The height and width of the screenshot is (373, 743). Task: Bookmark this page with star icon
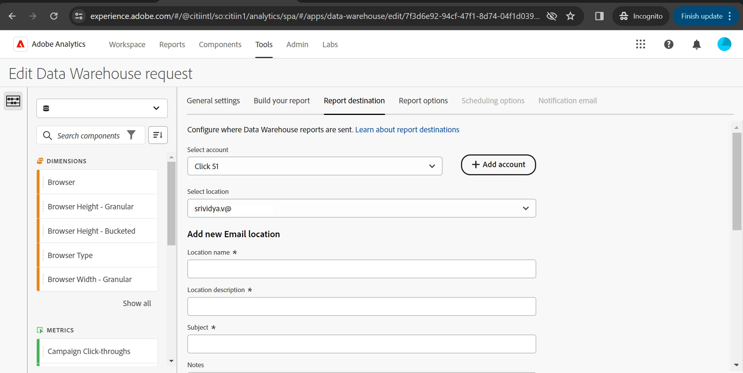point(571,16)
